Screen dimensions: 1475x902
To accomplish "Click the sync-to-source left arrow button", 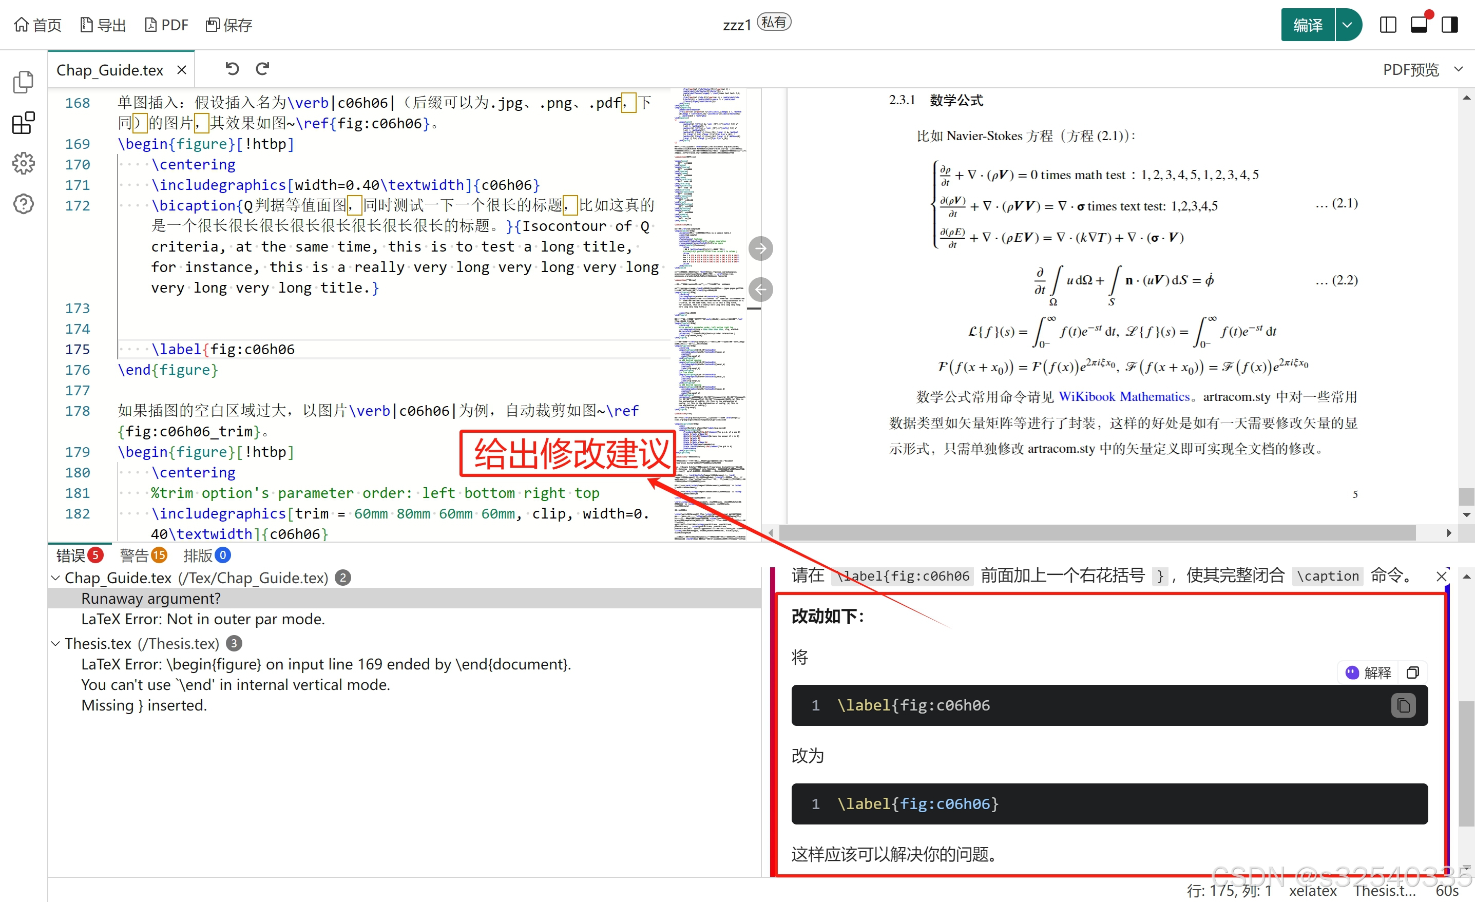I will click(x=760, y=290).
